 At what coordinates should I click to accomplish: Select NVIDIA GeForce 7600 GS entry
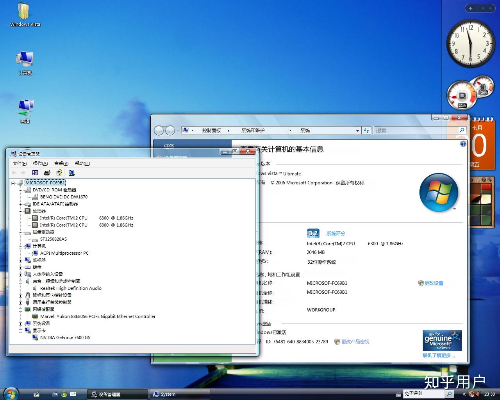click(65, 337)
